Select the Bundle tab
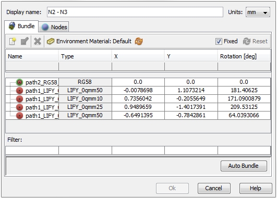277x198 pixels. [21, 26]
